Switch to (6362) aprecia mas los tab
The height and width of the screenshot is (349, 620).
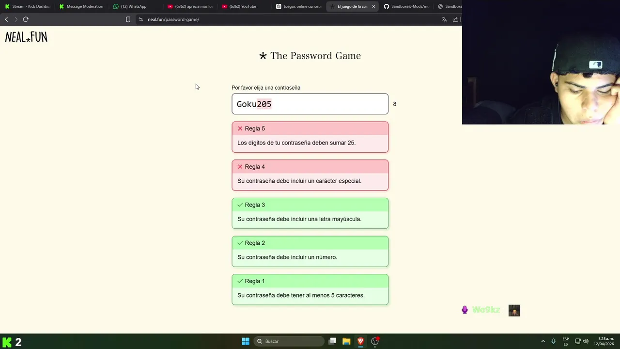click(x=190, y=6)
